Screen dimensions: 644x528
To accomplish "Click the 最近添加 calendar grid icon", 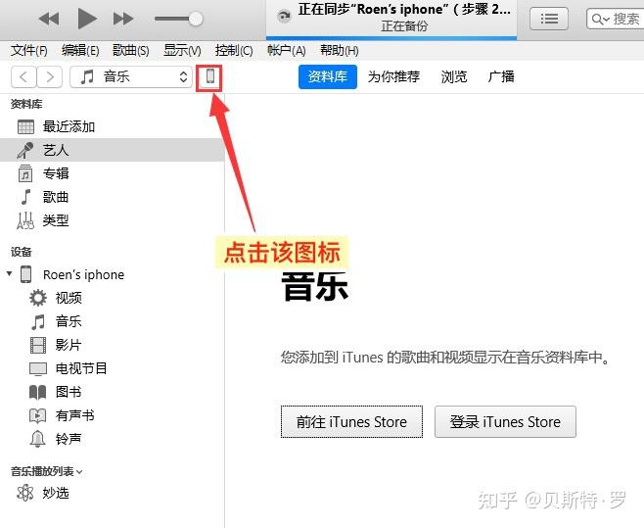I will click(25, 126).
